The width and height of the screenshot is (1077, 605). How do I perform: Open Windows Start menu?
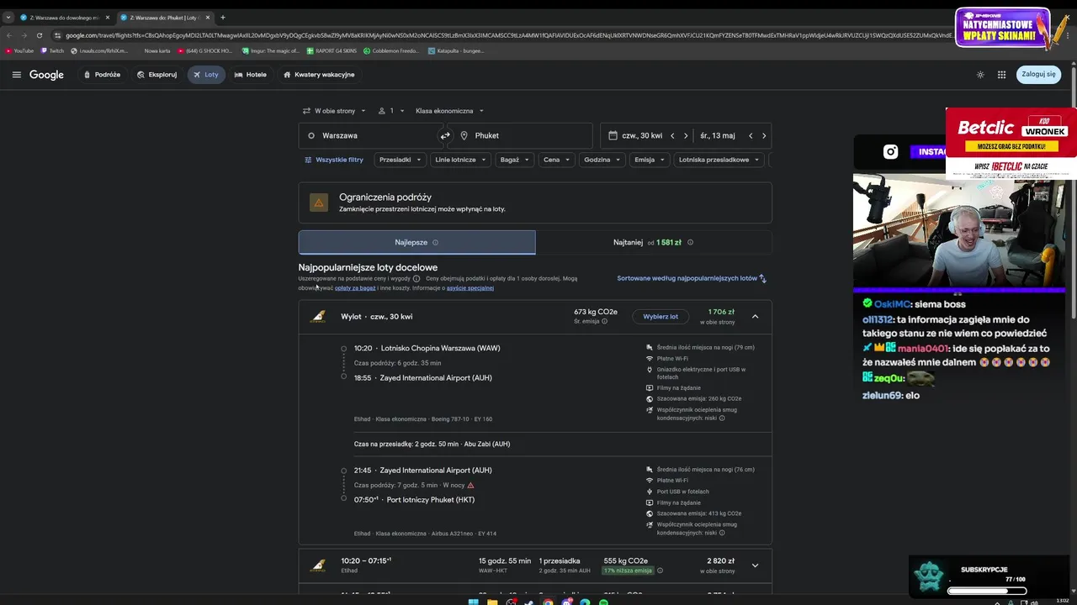click(474, 602)
